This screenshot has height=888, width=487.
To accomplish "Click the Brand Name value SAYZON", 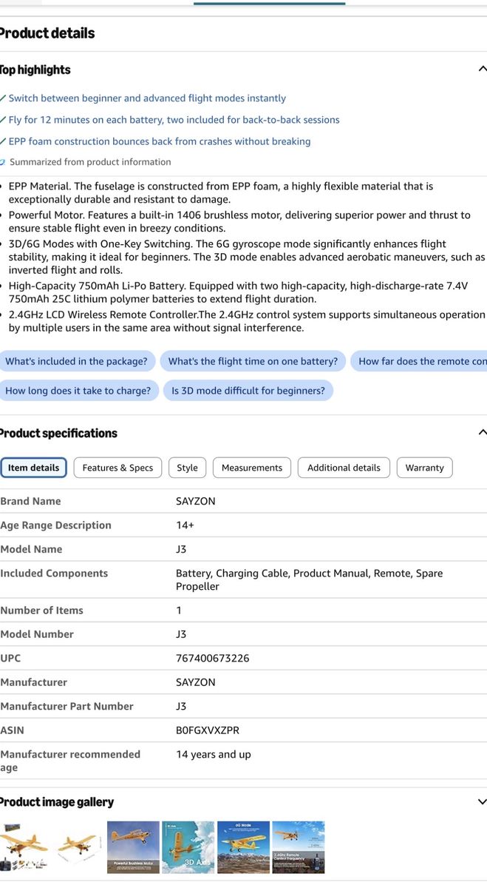I will click(196, 501).
